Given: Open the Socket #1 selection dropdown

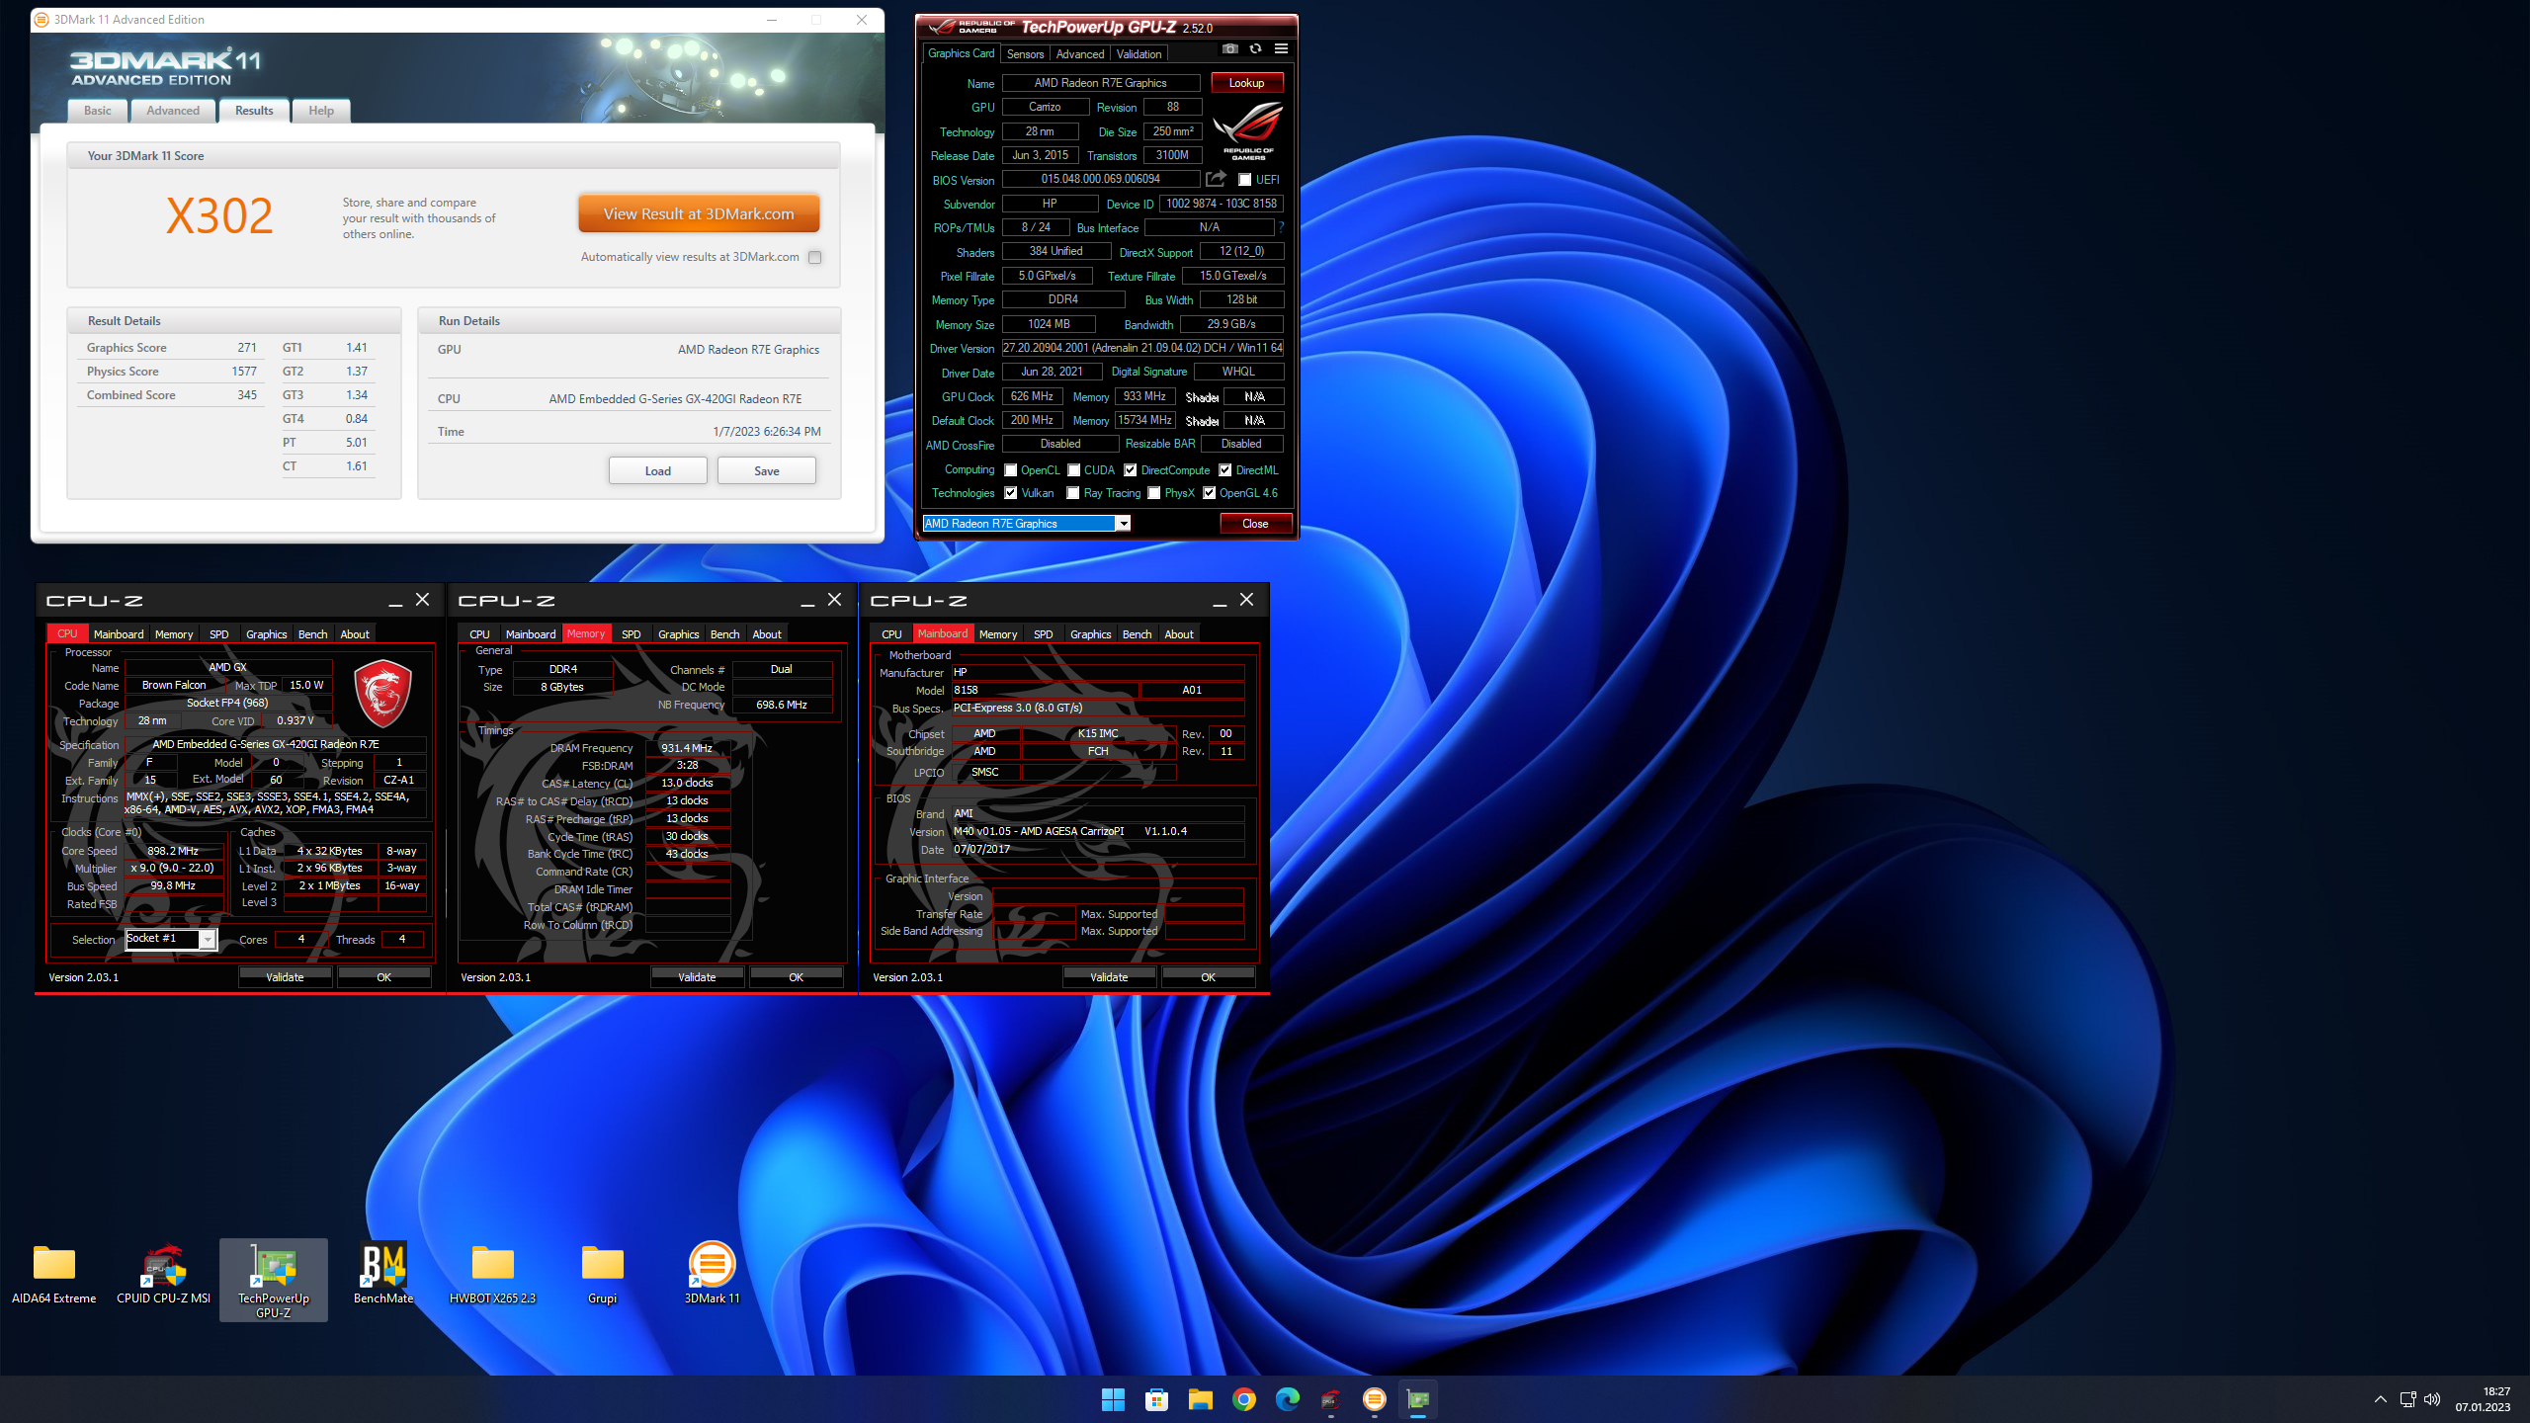Looking at the screenshot, I should 208,939.
